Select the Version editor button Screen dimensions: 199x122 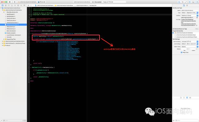(x=186, y=2)
